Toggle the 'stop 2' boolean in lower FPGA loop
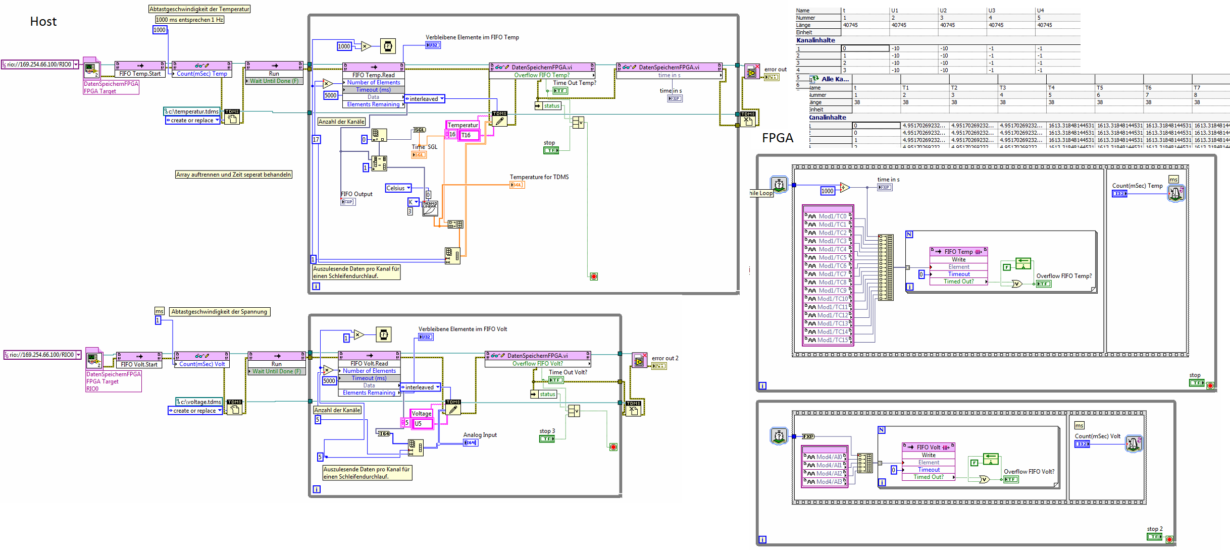The image size is (1230, 559). (x=1154, y=537)
